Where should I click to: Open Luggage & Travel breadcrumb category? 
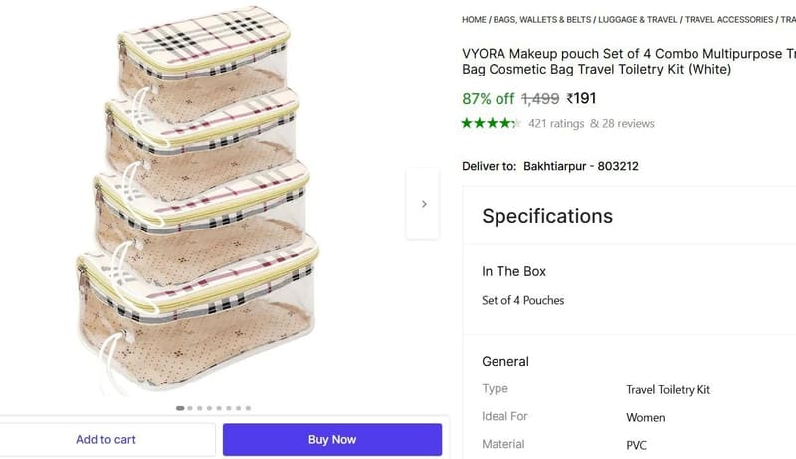pyautogui.click(x=638, y=20)
